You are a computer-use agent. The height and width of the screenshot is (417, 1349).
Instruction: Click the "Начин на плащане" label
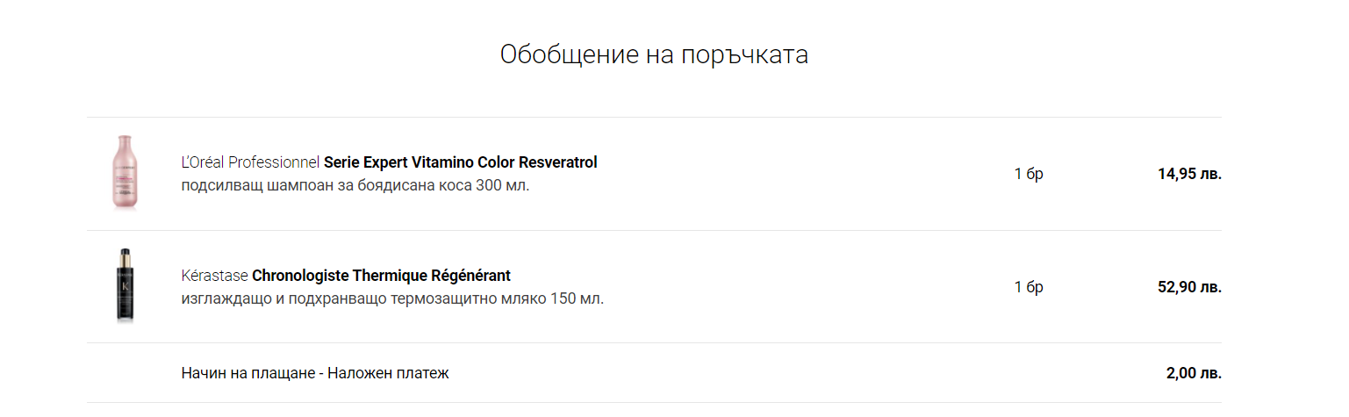coord(247,373)
